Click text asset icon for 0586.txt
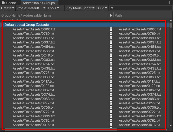Screen dimensions: 173x132 tap(111, 51)
